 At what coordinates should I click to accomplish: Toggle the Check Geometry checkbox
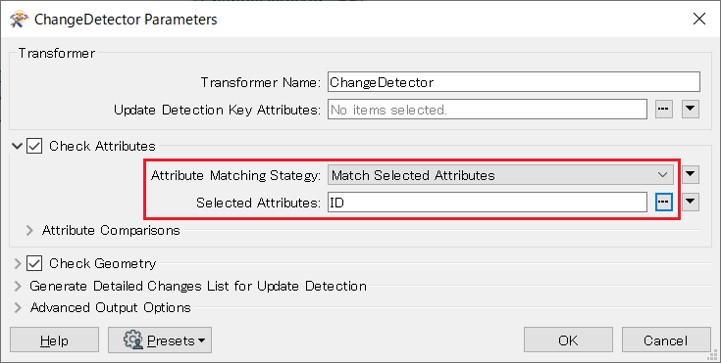click(34, 263)
